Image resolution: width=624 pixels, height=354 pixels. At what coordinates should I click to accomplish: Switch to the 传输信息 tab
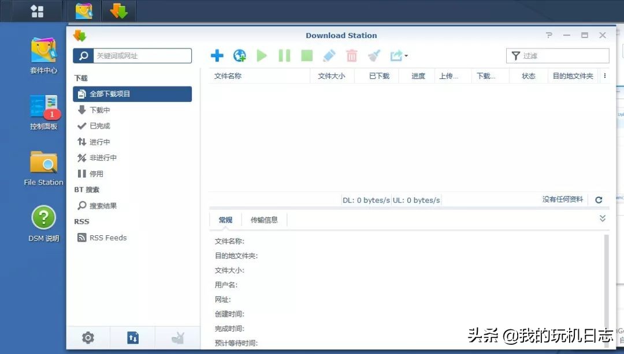click(264, 219)
